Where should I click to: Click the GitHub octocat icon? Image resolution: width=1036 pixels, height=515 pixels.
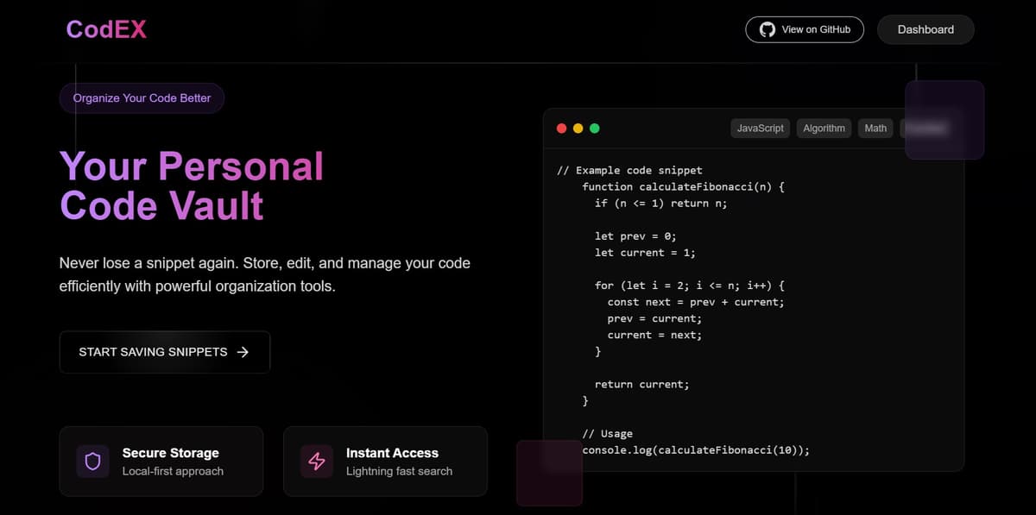[x=767, y=29]
